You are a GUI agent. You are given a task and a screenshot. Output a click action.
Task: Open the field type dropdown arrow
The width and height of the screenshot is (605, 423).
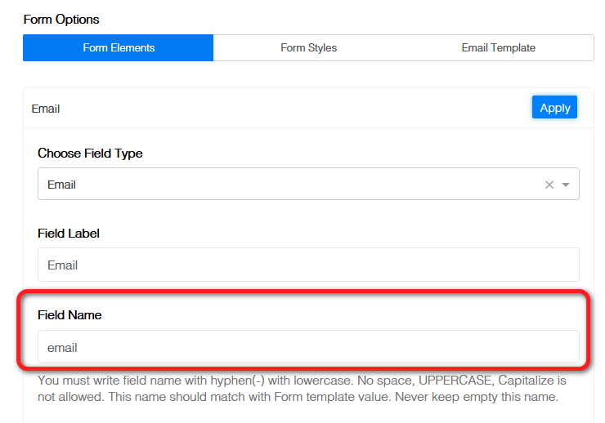point(566,185)
